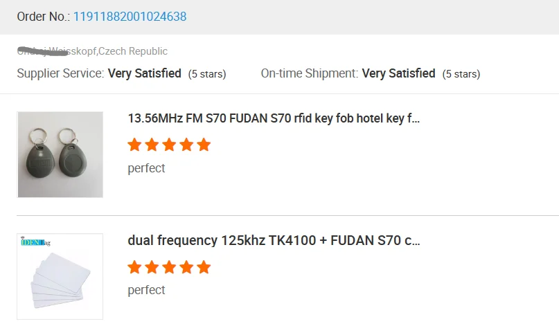The width and height of the screenshot is (559, 335).
Task: Open the white RFID cards product image
Action: 60,276
